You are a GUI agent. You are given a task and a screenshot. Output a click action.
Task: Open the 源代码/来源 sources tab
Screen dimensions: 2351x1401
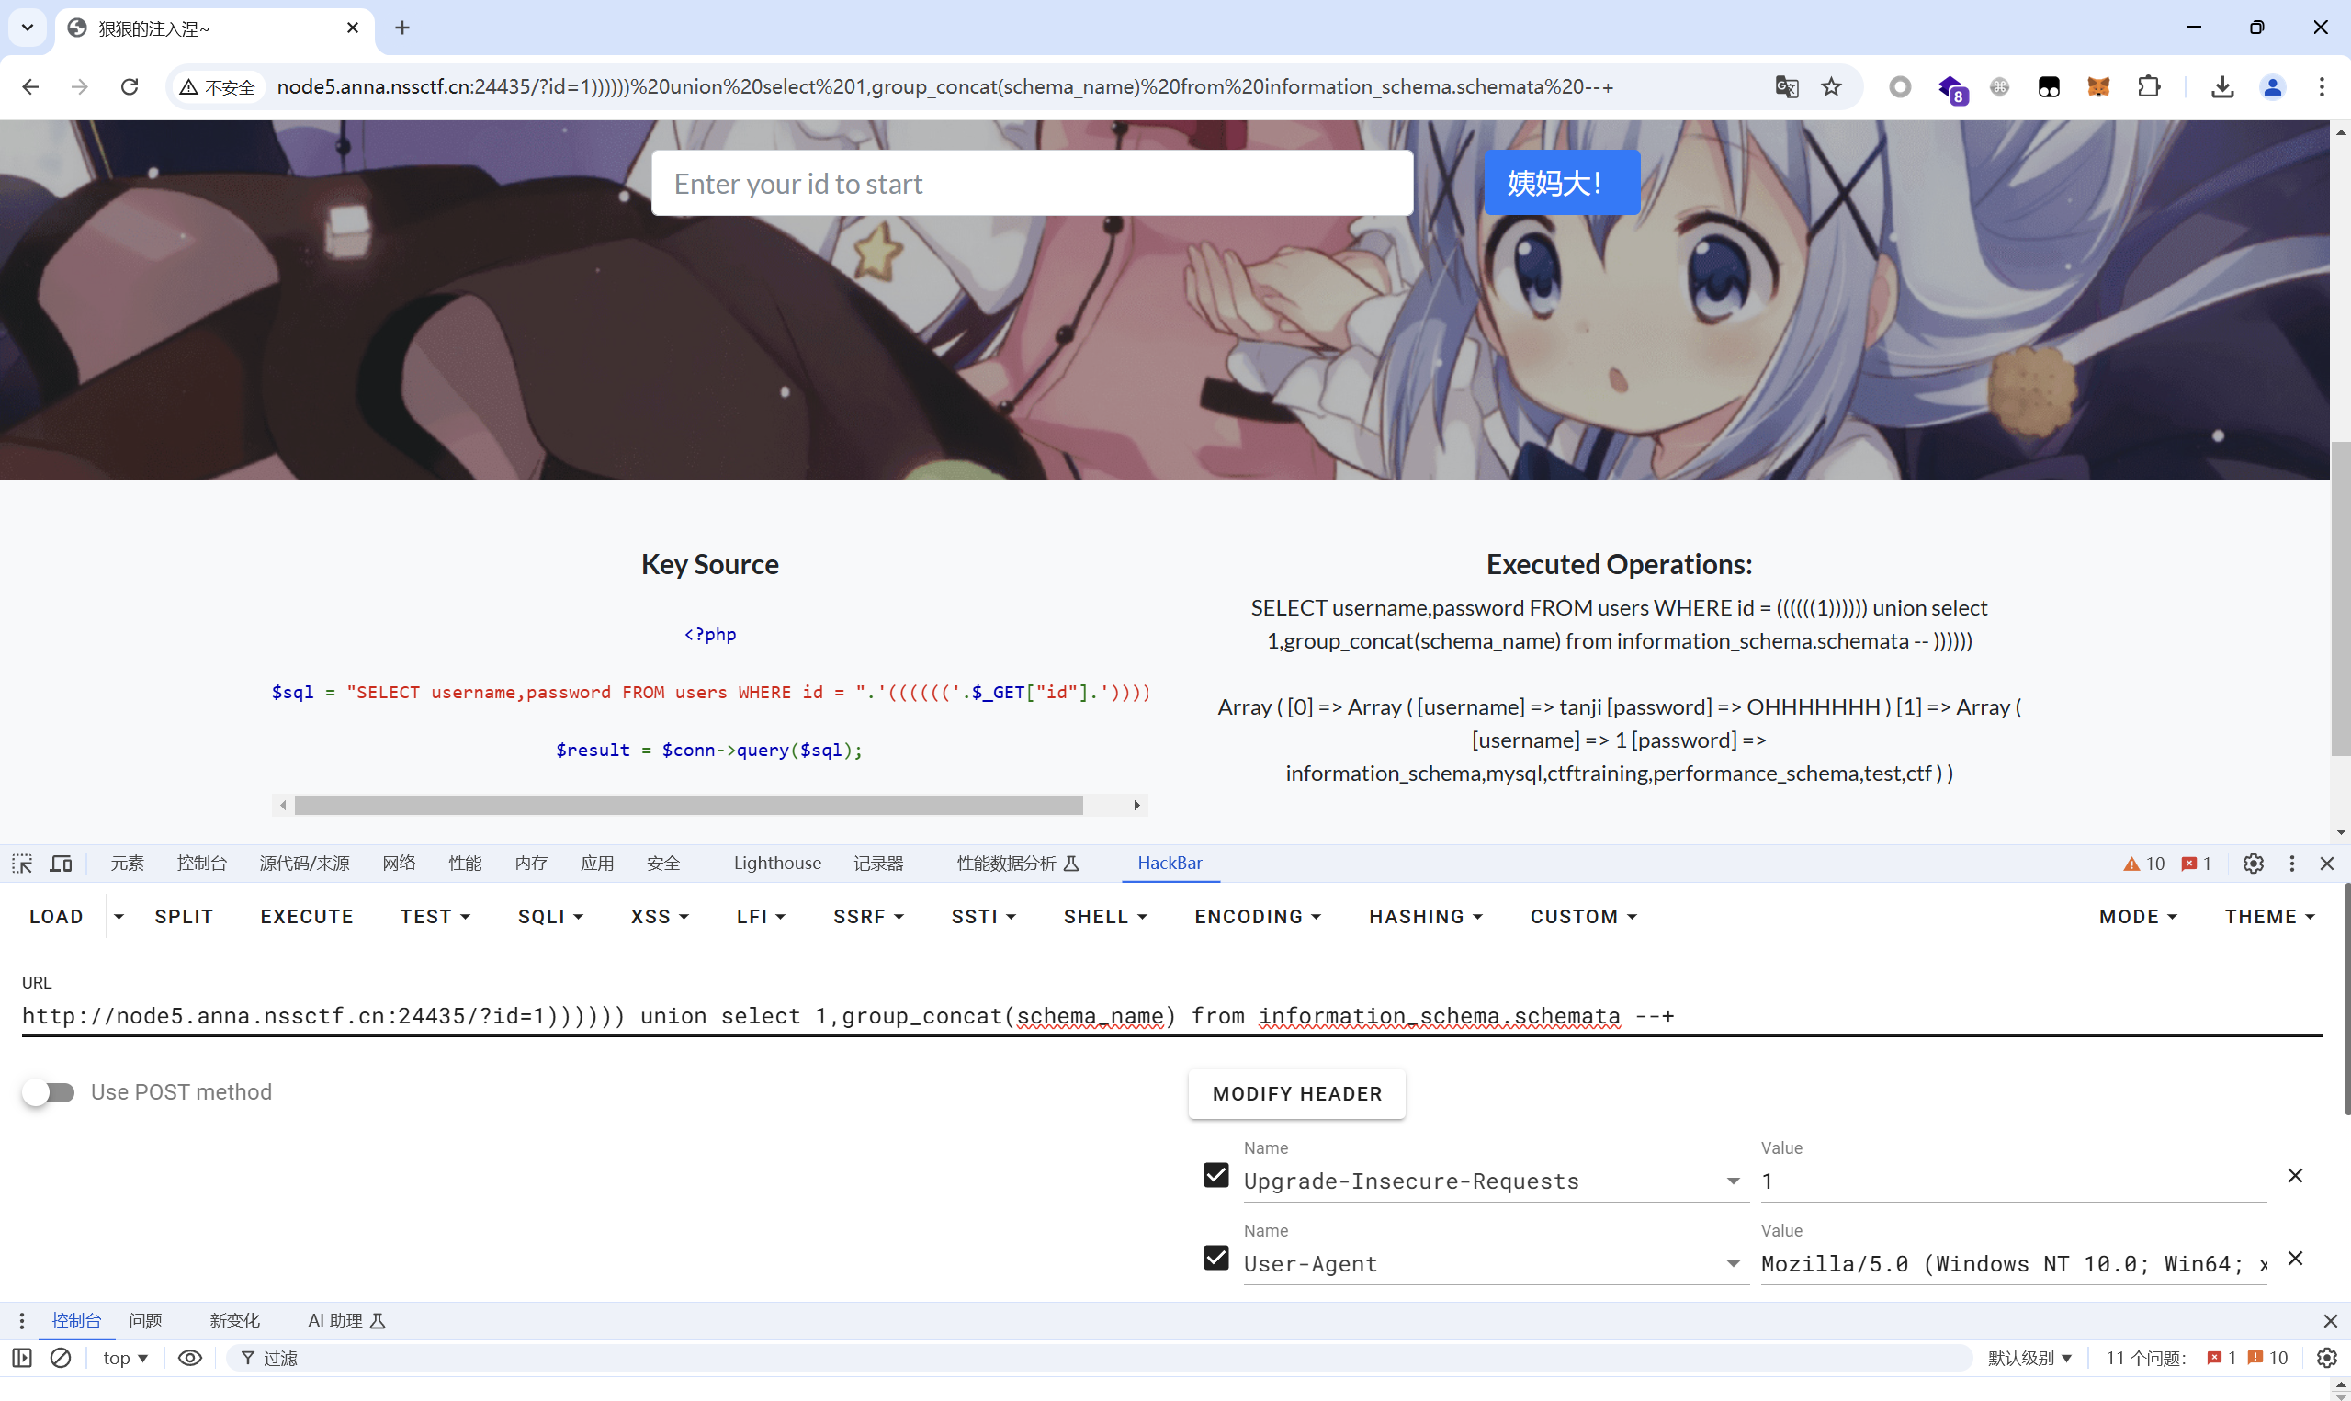[x=304, y=863]
